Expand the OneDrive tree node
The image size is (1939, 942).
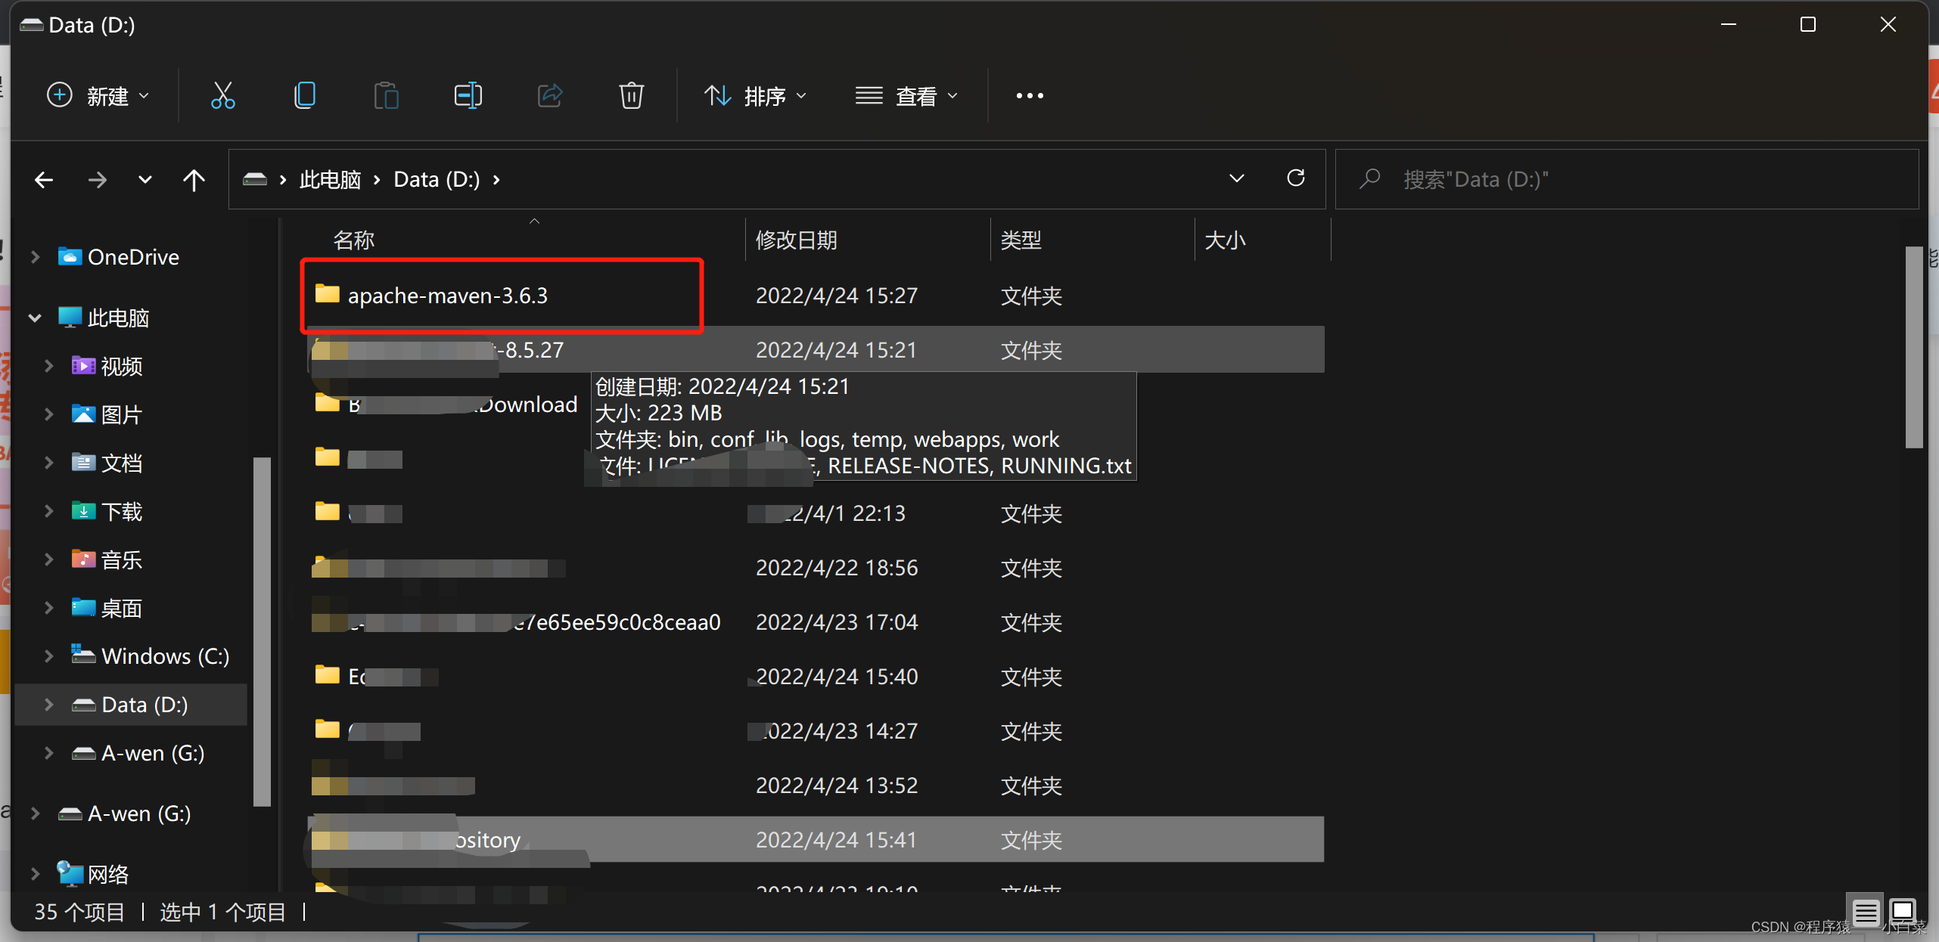coord(35,257)
